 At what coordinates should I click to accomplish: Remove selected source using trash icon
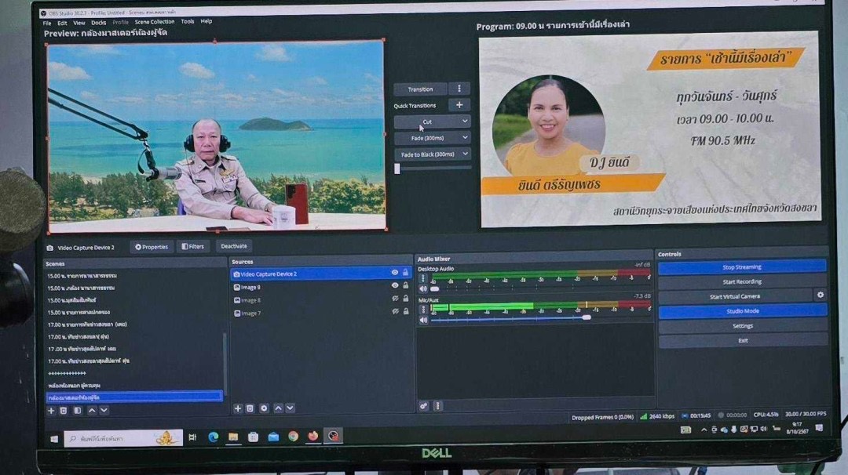click(x=250, y=408)
